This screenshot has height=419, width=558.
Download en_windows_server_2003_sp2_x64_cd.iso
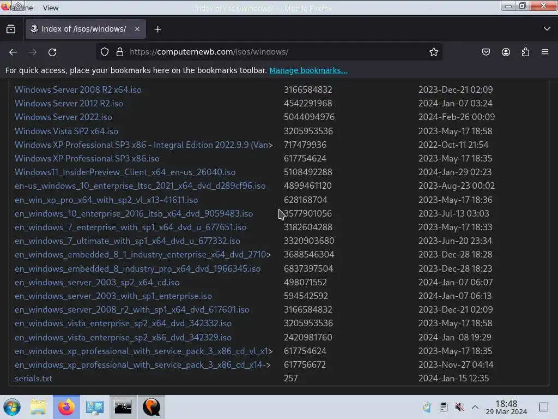(97, 283)
